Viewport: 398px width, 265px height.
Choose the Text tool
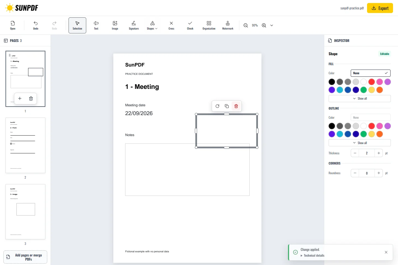[96, 25]
